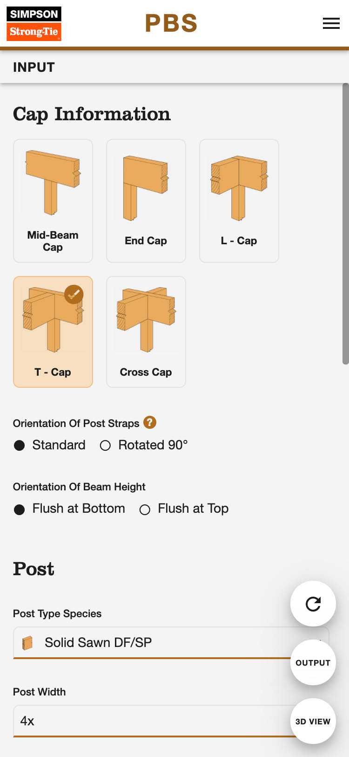349x757 pixels.
Task: Click the Simpson Strong-Tie logo
Action: click(x=34, y=24)
